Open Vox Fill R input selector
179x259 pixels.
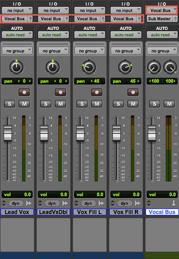click(126, 11)
